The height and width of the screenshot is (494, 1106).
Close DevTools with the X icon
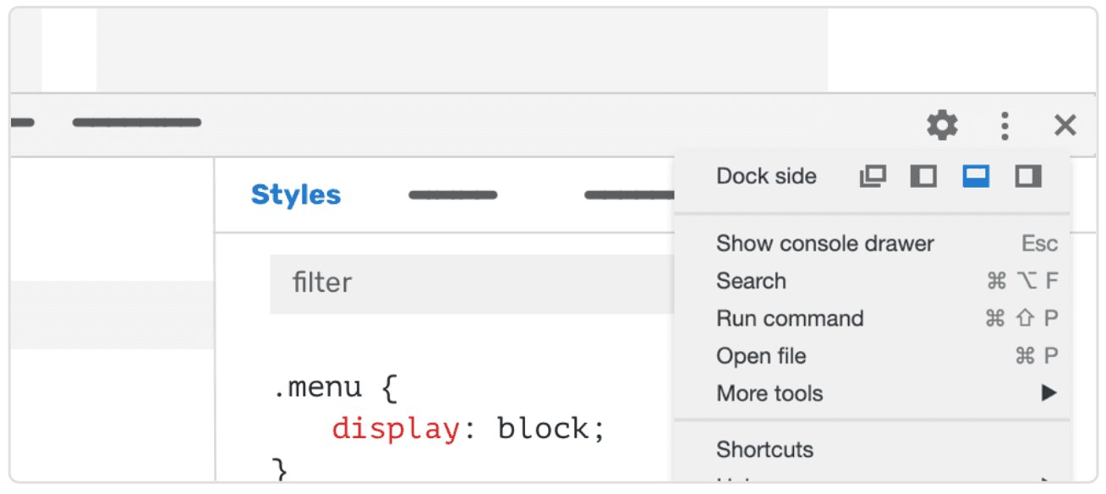click(x=1065, y=126)
